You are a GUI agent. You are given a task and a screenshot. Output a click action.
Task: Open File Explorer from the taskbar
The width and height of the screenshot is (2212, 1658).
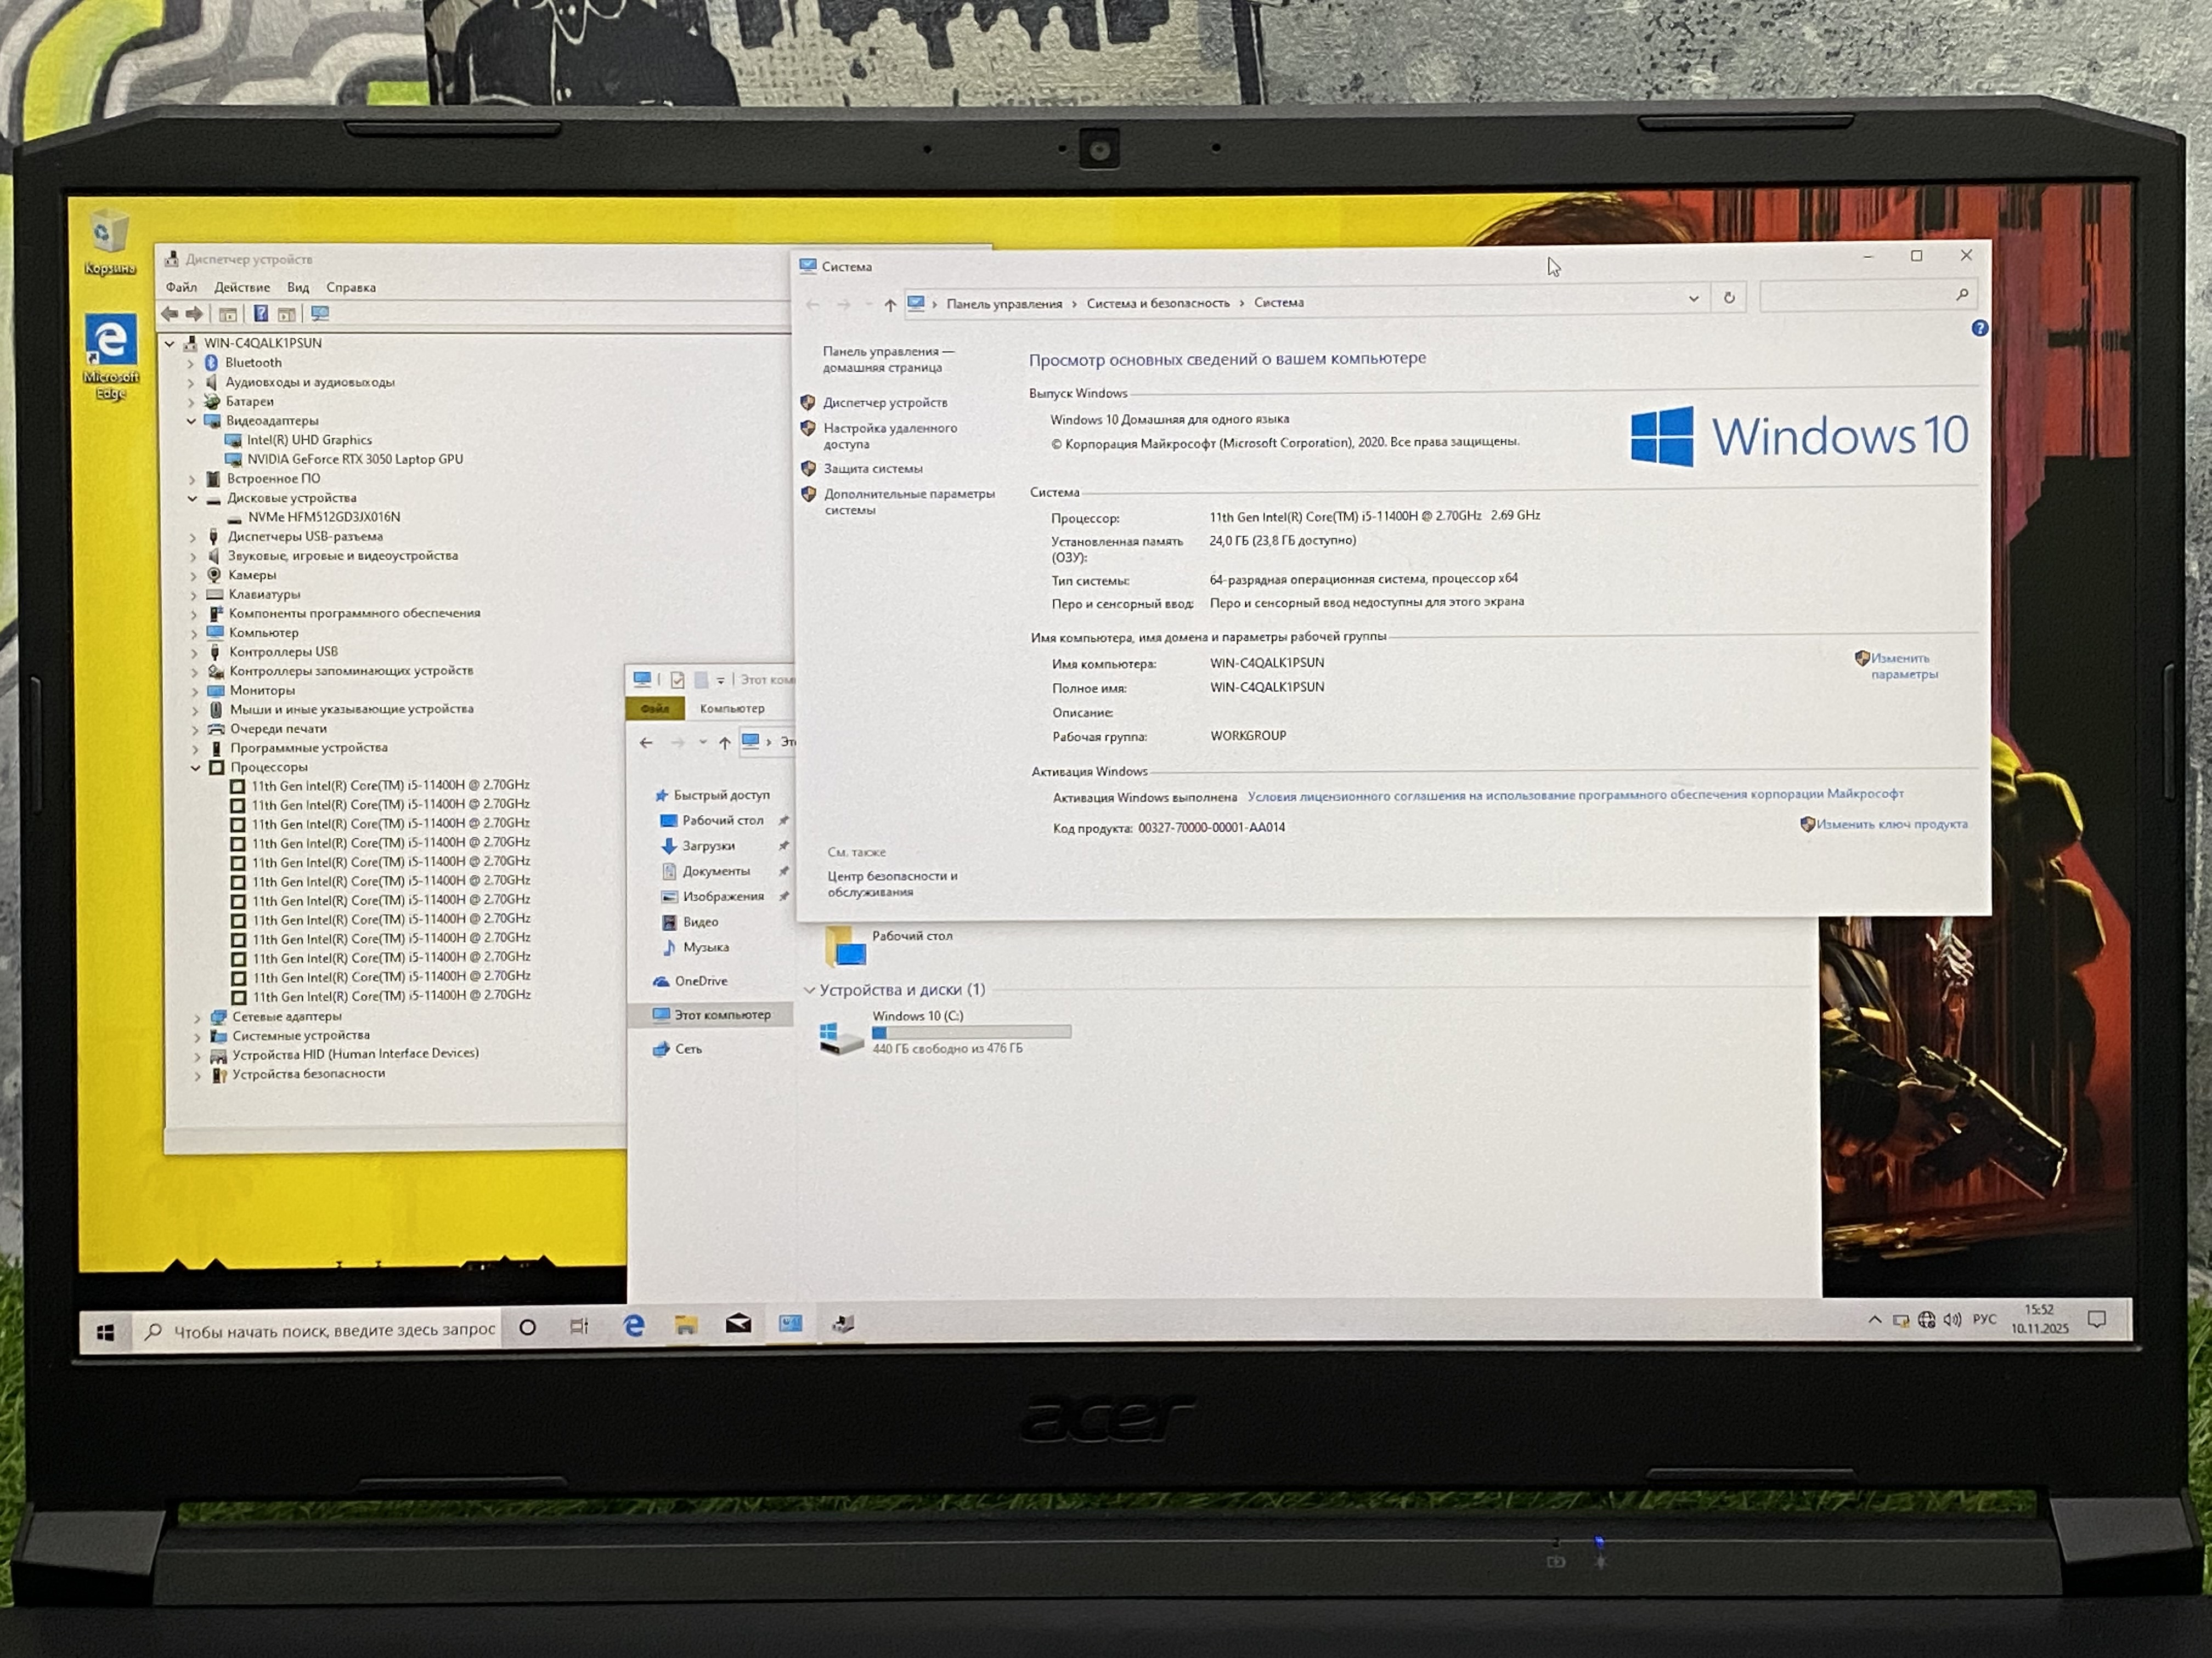(686, 1325)
